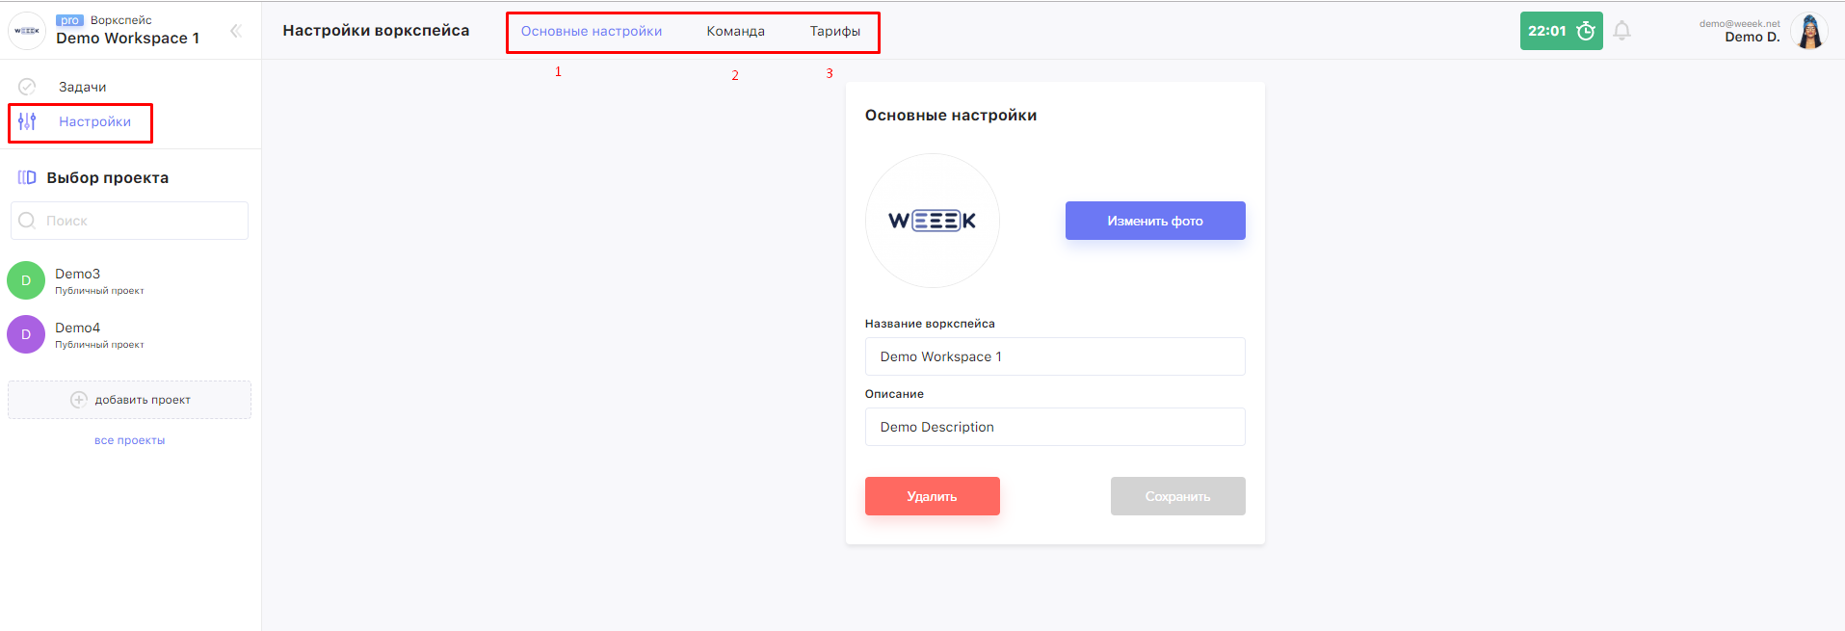The height and width of the screenshot is (631, 1845).
Task: Click добавить проект button
Action: pyautogui.click(x=129, y=400)
